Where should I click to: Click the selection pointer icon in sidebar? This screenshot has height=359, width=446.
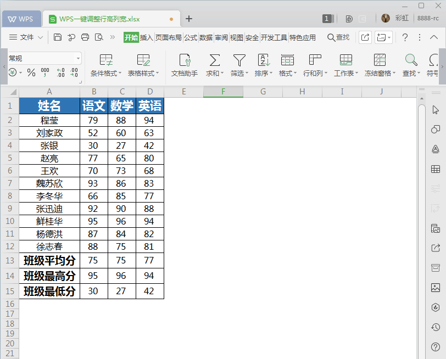coord(436,110)
